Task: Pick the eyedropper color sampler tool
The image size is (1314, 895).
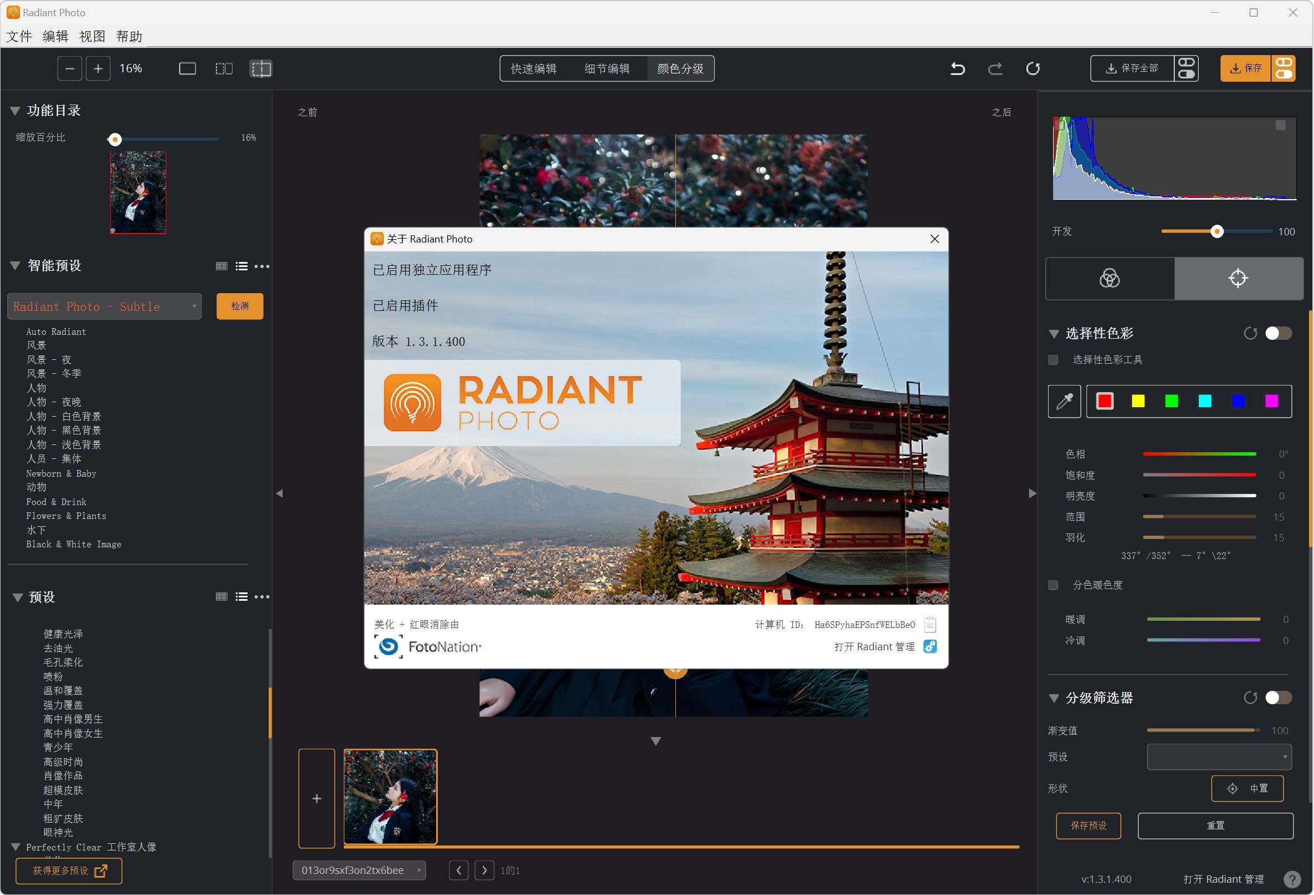Action: point(1065,402)
